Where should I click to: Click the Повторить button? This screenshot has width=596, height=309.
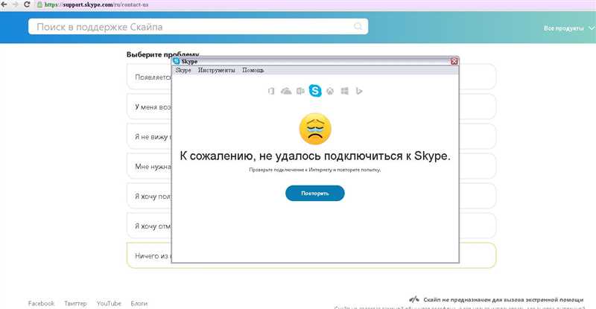(315, 193)
